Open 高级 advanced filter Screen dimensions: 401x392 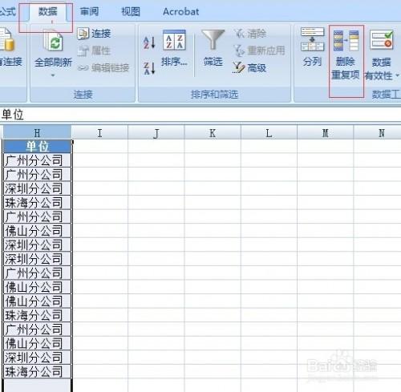tap(249, 68)
